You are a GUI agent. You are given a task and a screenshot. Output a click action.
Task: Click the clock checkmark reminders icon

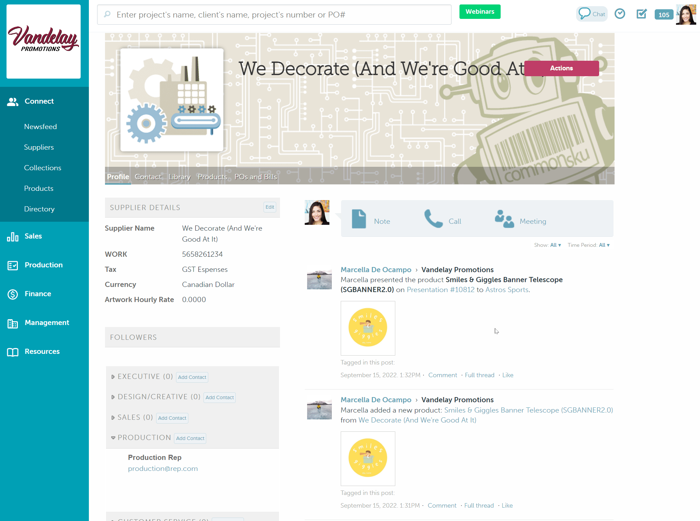click(620, 14)
